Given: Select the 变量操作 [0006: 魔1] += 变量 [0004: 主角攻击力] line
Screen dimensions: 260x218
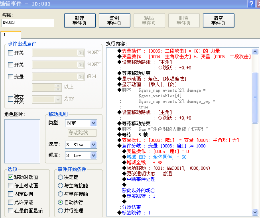Looking at the screenshot, I should (178, 140).
